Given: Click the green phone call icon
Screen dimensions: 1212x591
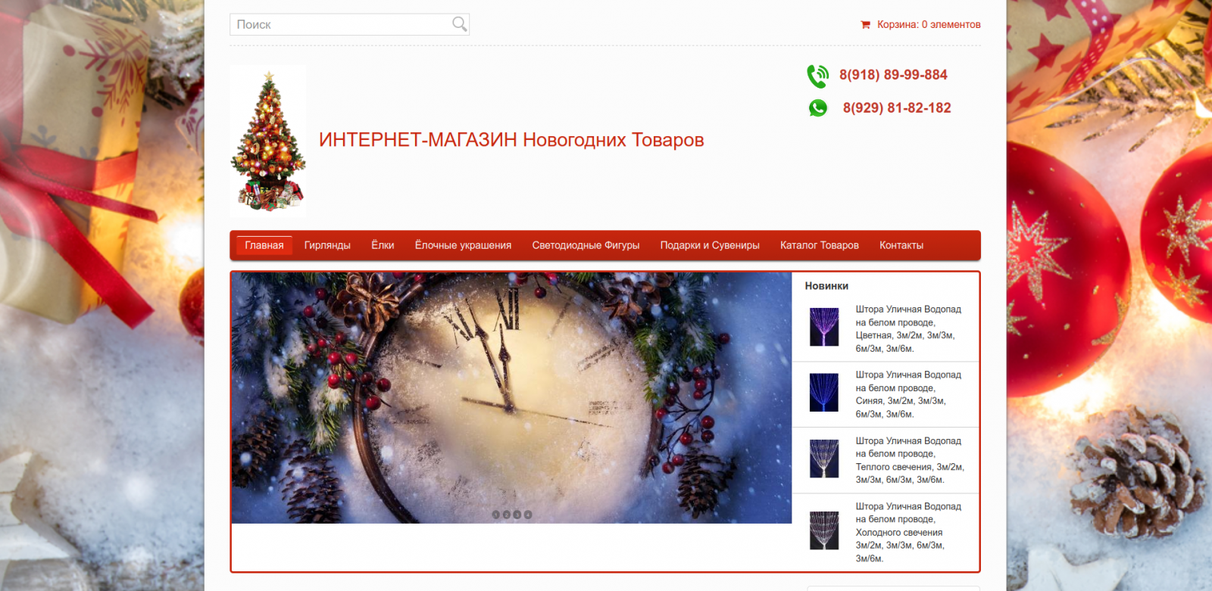Looking at the screenshot, I should (x=817, y=76).
